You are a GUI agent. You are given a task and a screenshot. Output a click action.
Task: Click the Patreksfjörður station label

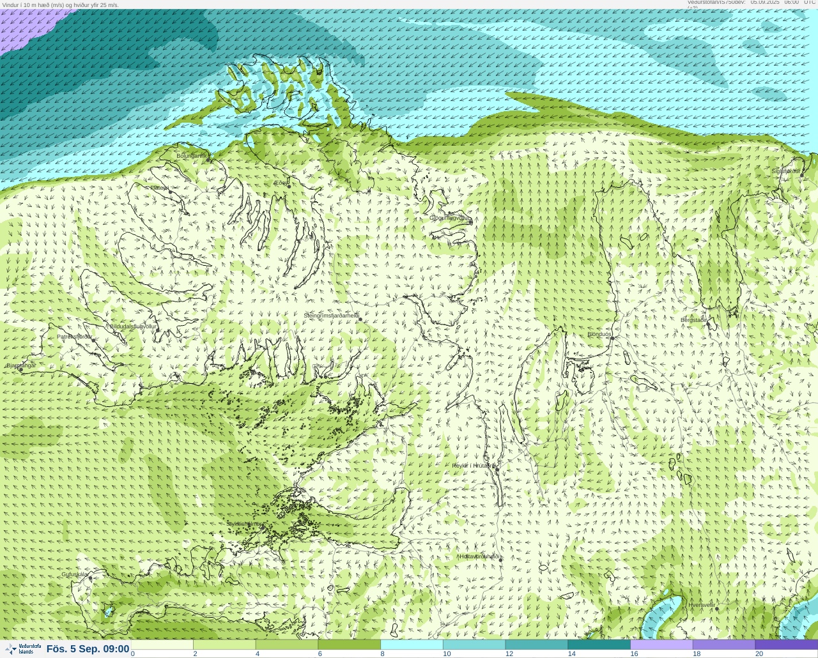click(75, 337)
